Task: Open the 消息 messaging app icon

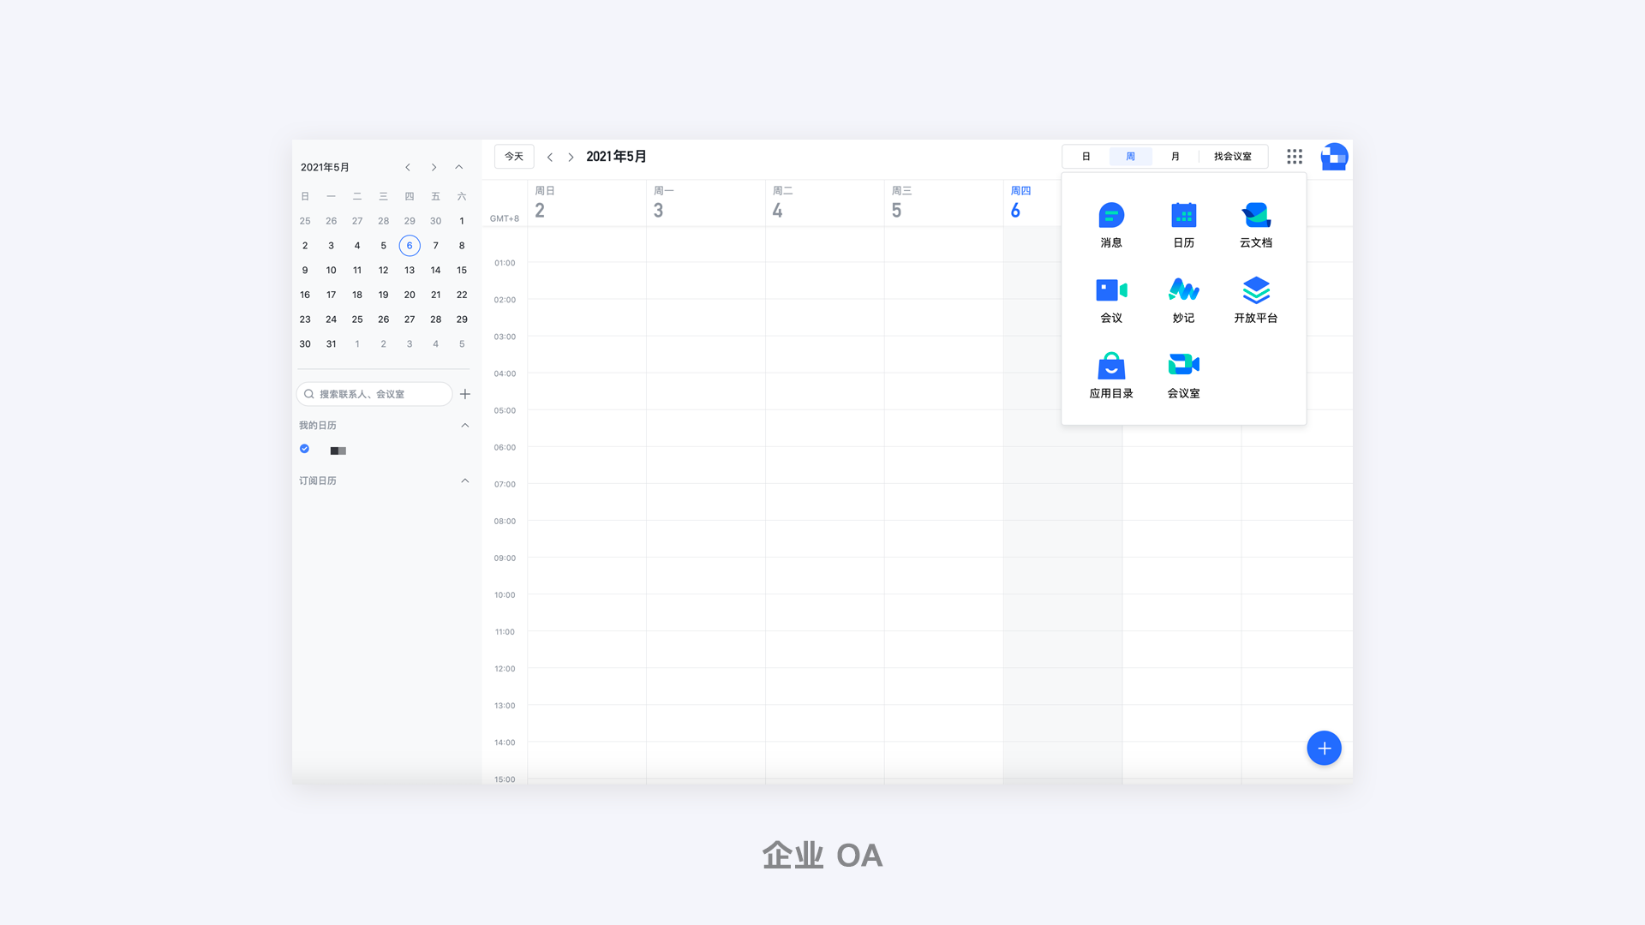Action: 1111,216
